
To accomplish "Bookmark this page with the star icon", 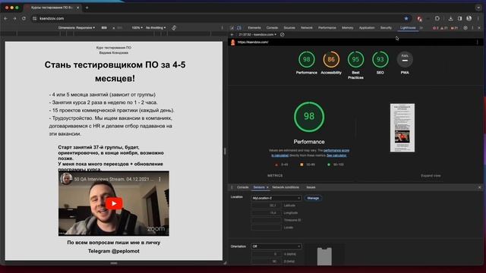I will (406, 18).
